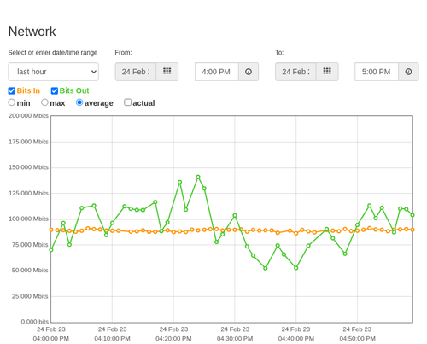Click the '04:40:00 PM' x-axis label
Image resolution: width=427 pixels, height=344 pixels.
point(296,339)
